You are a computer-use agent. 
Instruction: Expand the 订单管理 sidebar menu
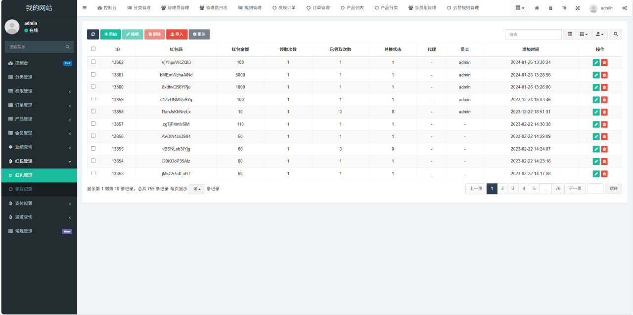click(39, 105)
